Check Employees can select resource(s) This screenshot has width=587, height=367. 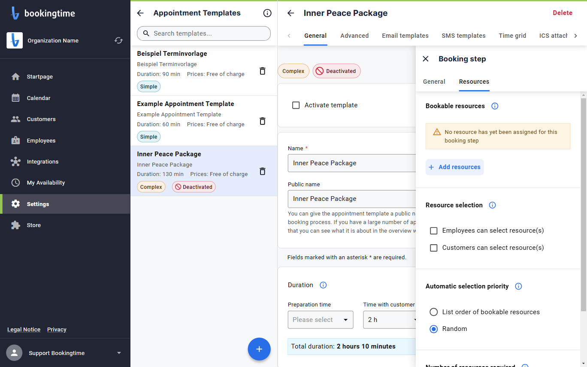point(434,231)
